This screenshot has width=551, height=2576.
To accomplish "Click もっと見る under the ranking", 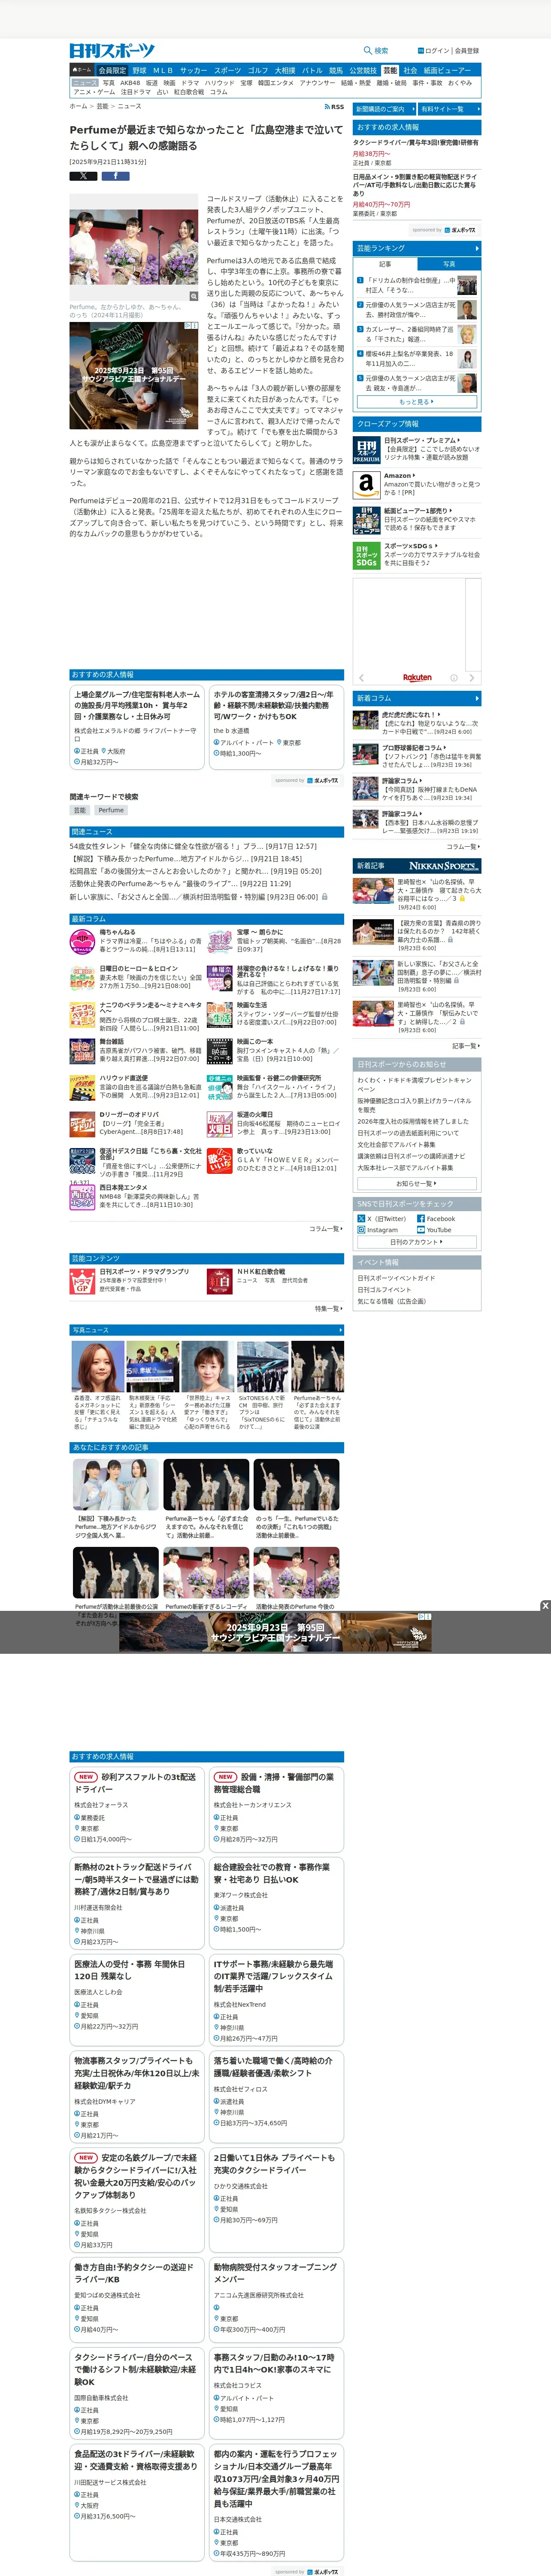I will point(417,402).
